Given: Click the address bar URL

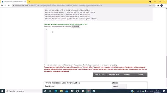Looking at the screenshot, I should pyautogui.click(x=58, y=6).
